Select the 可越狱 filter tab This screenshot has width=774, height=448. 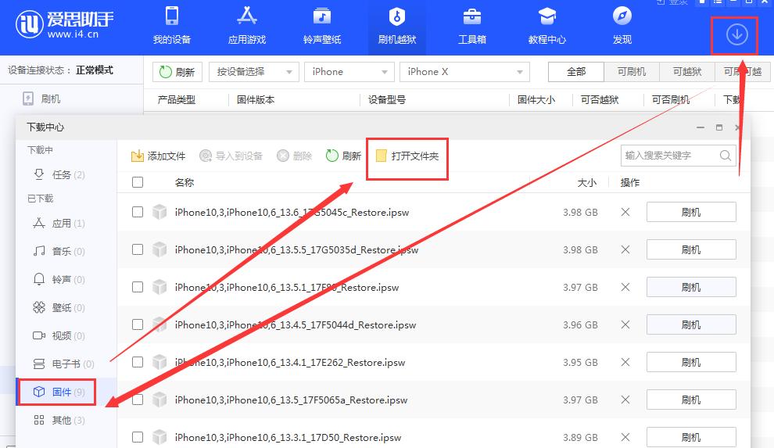pos(687,72)
